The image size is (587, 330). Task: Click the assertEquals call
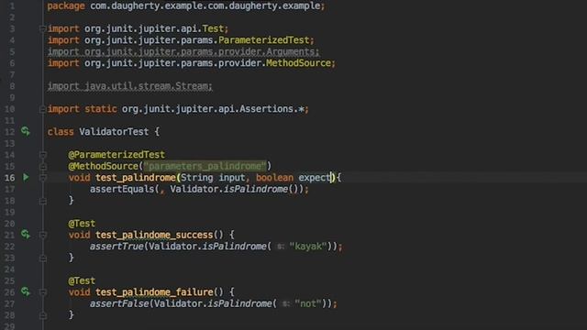click(122, 189)
